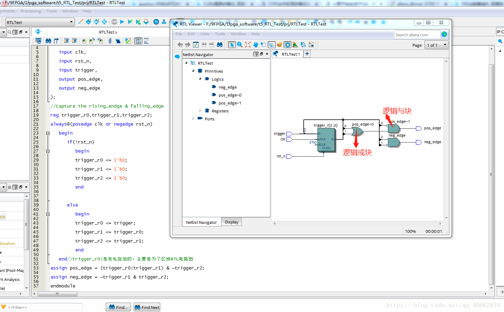Expand the Registers tree node
504x312 pixels.
(x=200, y=111)
